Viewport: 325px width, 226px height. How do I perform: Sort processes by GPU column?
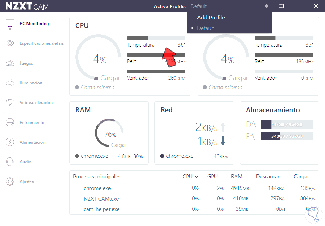click(x=212, y=177)
